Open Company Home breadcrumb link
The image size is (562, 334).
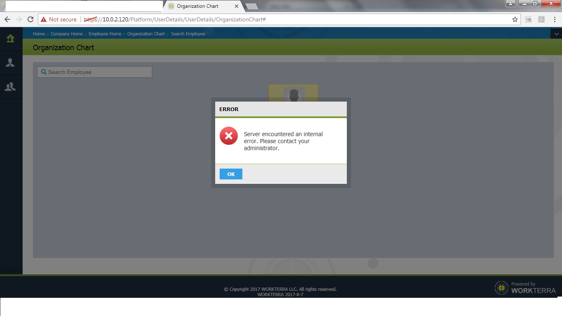click(x=67, y=34)
